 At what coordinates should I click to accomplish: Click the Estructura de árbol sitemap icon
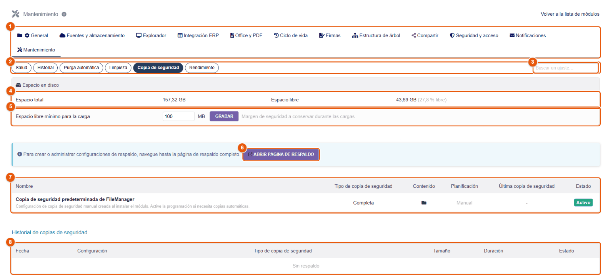355,35
